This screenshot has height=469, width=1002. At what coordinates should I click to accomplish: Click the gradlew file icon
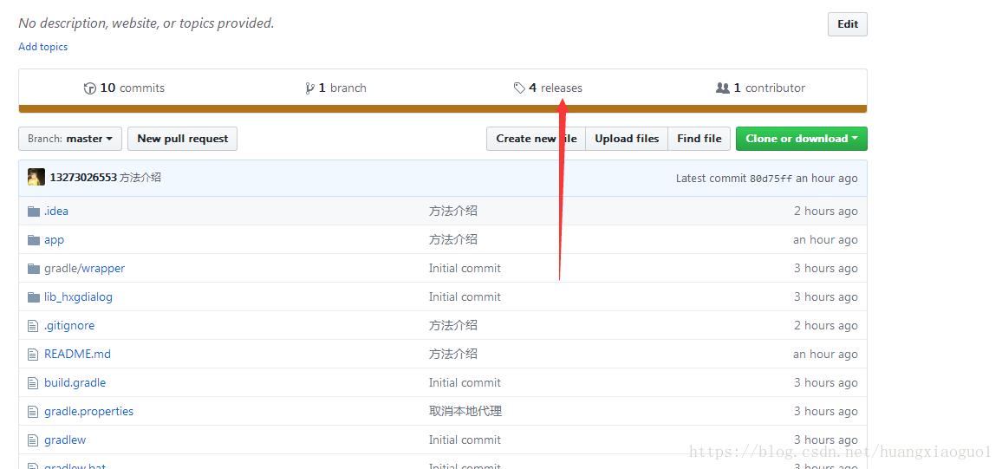(33, 440)
